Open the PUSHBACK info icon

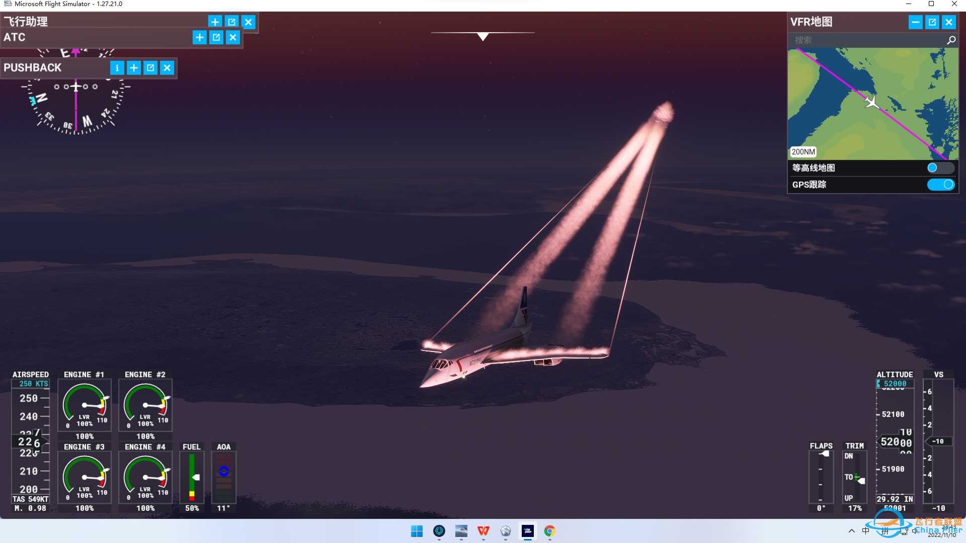tap(117, 68)
